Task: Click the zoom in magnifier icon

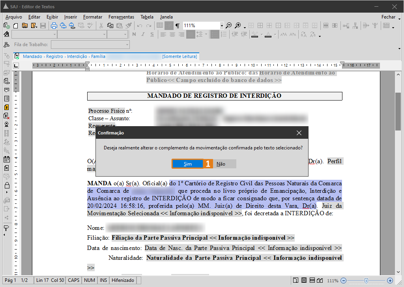Action: pyautogui.click(x=238, y=26)
